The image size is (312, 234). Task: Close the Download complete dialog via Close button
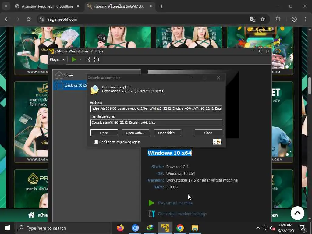(x=208, y=133)
